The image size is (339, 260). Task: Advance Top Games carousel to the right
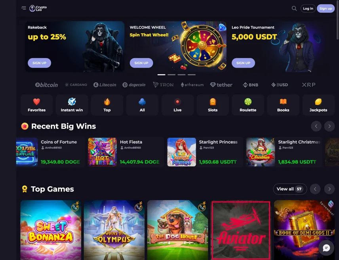[329, 189]
